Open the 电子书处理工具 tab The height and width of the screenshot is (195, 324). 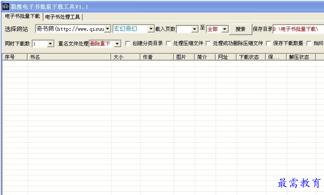[63, 17]
